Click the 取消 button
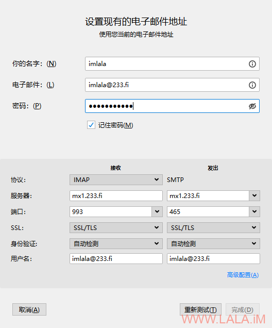The image size is (272, 328). click(x=29, y=309)
